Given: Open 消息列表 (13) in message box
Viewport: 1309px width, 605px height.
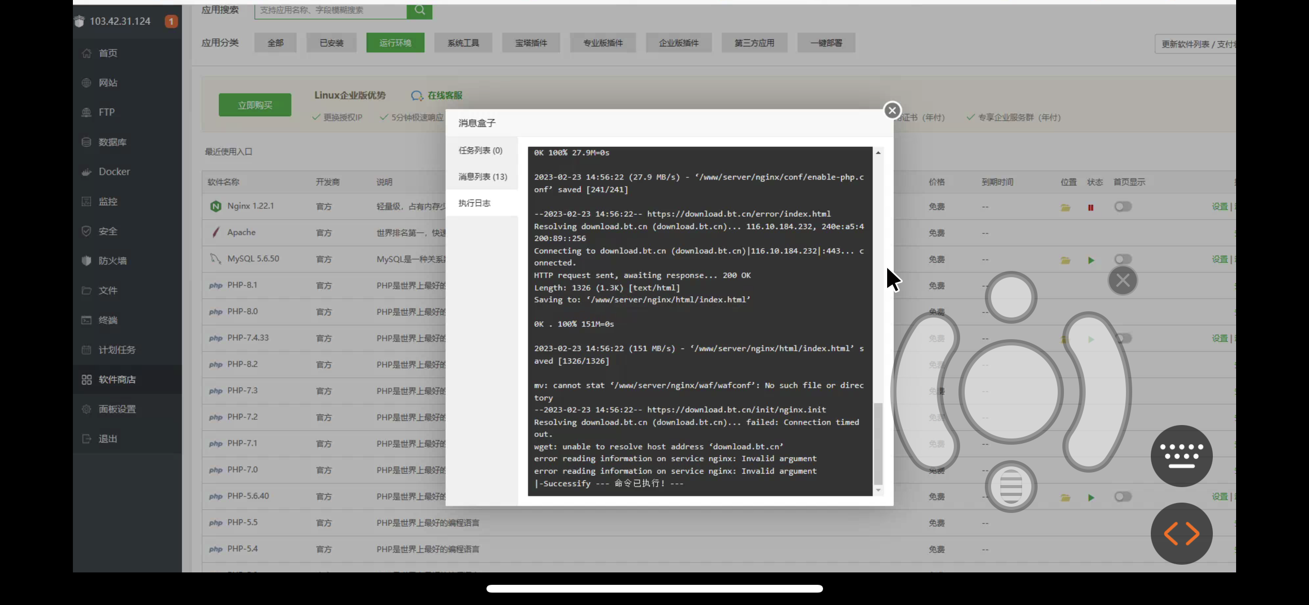Looking at the screenshot, I should pos(481,177).
